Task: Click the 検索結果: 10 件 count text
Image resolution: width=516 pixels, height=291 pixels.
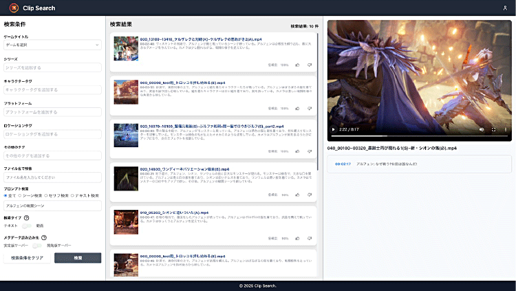Action: pyautogui.click(x=304, y=26)
